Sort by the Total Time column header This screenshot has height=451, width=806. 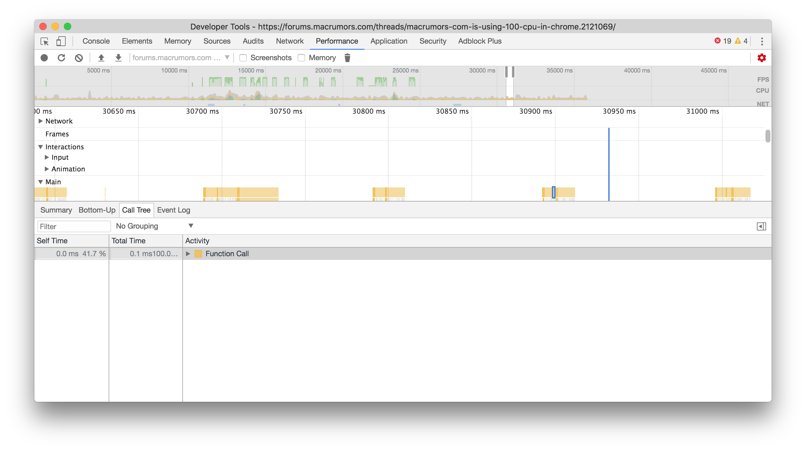[146, 241]
